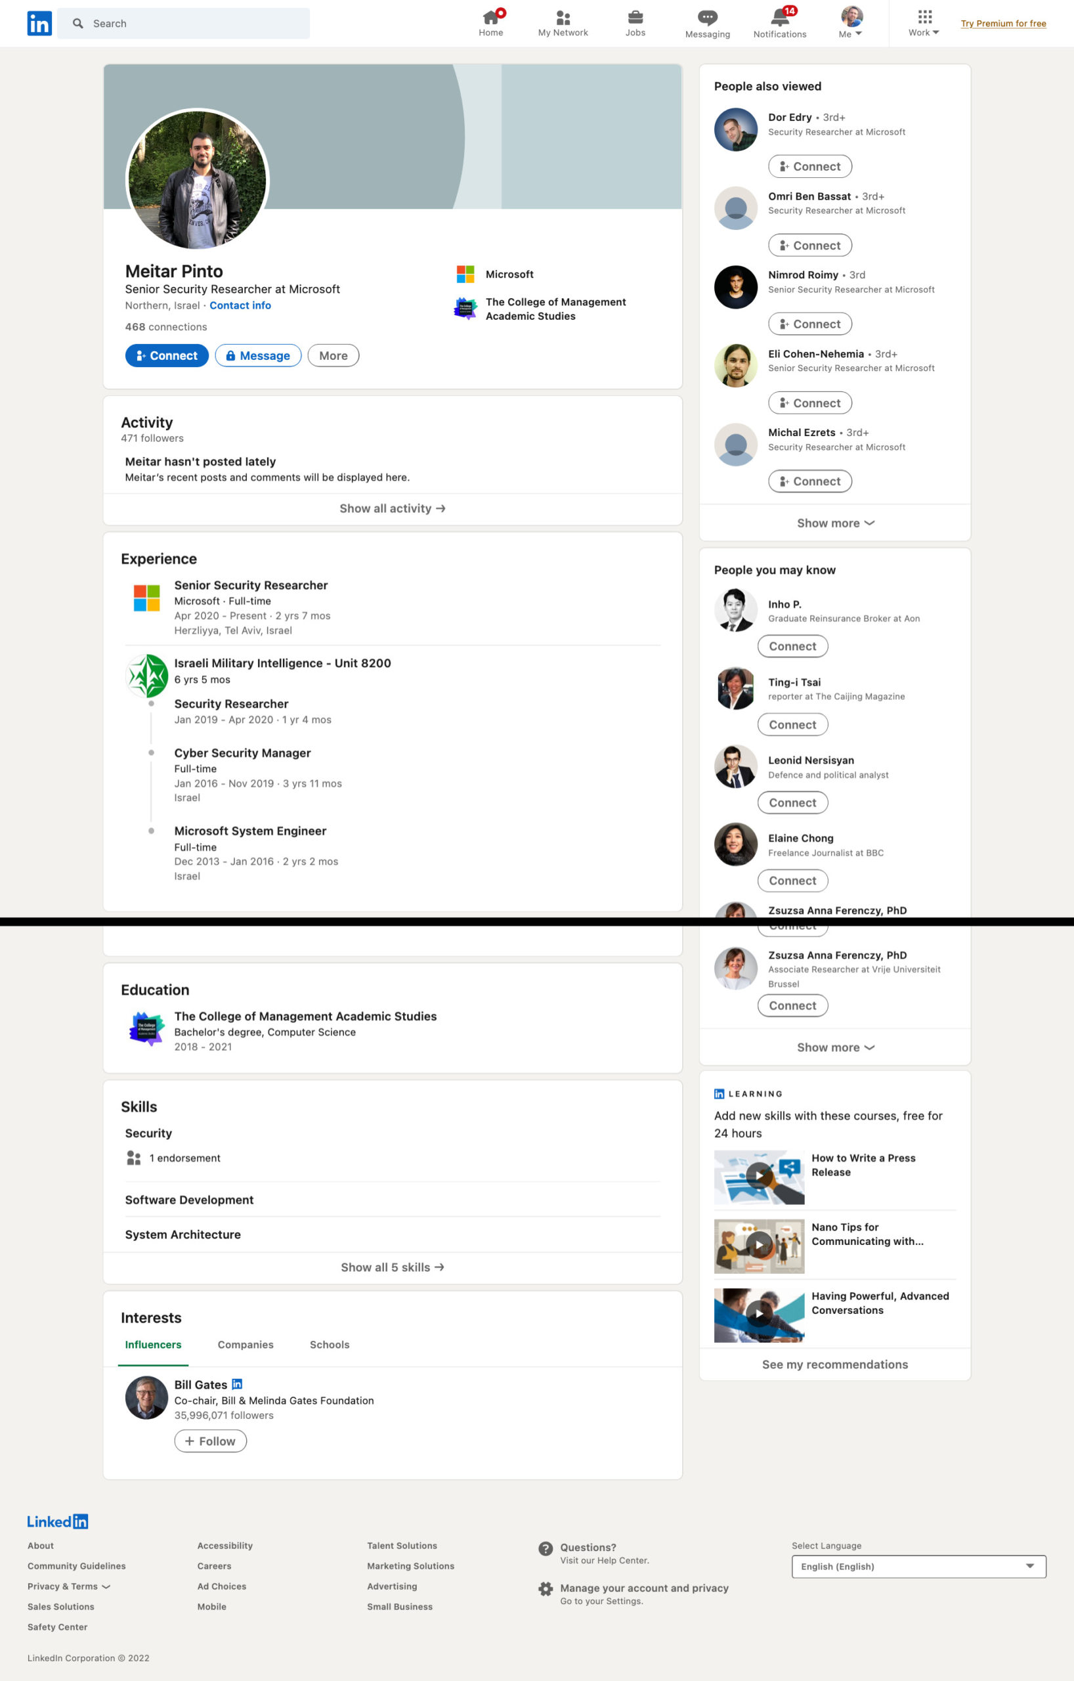Viewport: 1074px width, 1681px height.
Task: Connect with Eli Cohen-Nehemia
Action: [x=809, y=403]
